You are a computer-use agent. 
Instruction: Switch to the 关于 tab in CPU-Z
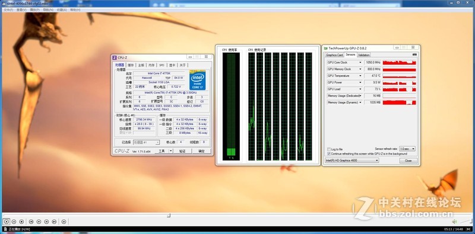point(182,65)
